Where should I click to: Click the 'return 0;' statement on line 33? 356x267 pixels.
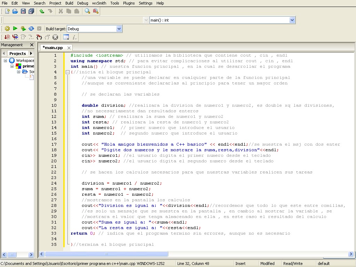pyautogui.click(x=83, y=233)
